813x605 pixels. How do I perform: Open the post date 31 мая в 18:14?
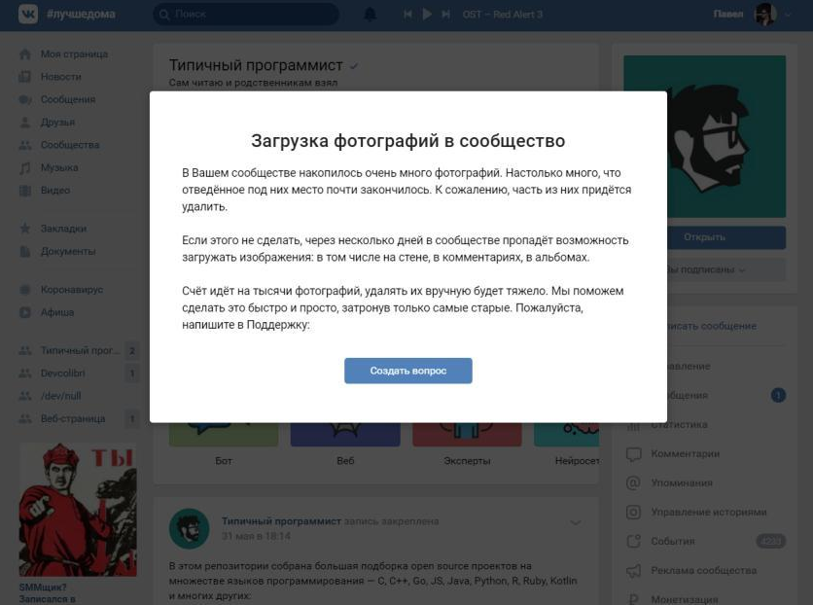256,536
